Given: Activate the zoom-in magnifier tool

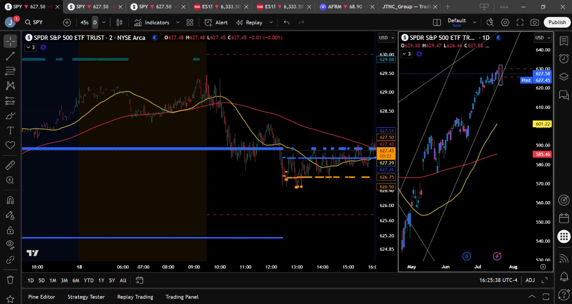Looking at the screenshot, I should click(x=10, y=180).
